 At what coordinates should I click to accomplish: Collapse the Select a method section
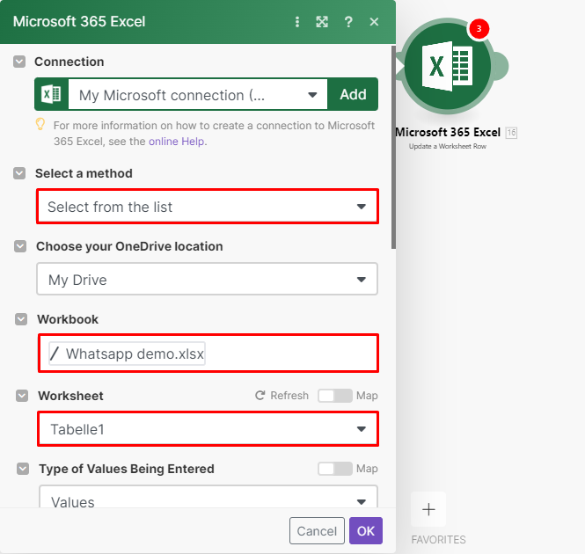tap(19, 173)
